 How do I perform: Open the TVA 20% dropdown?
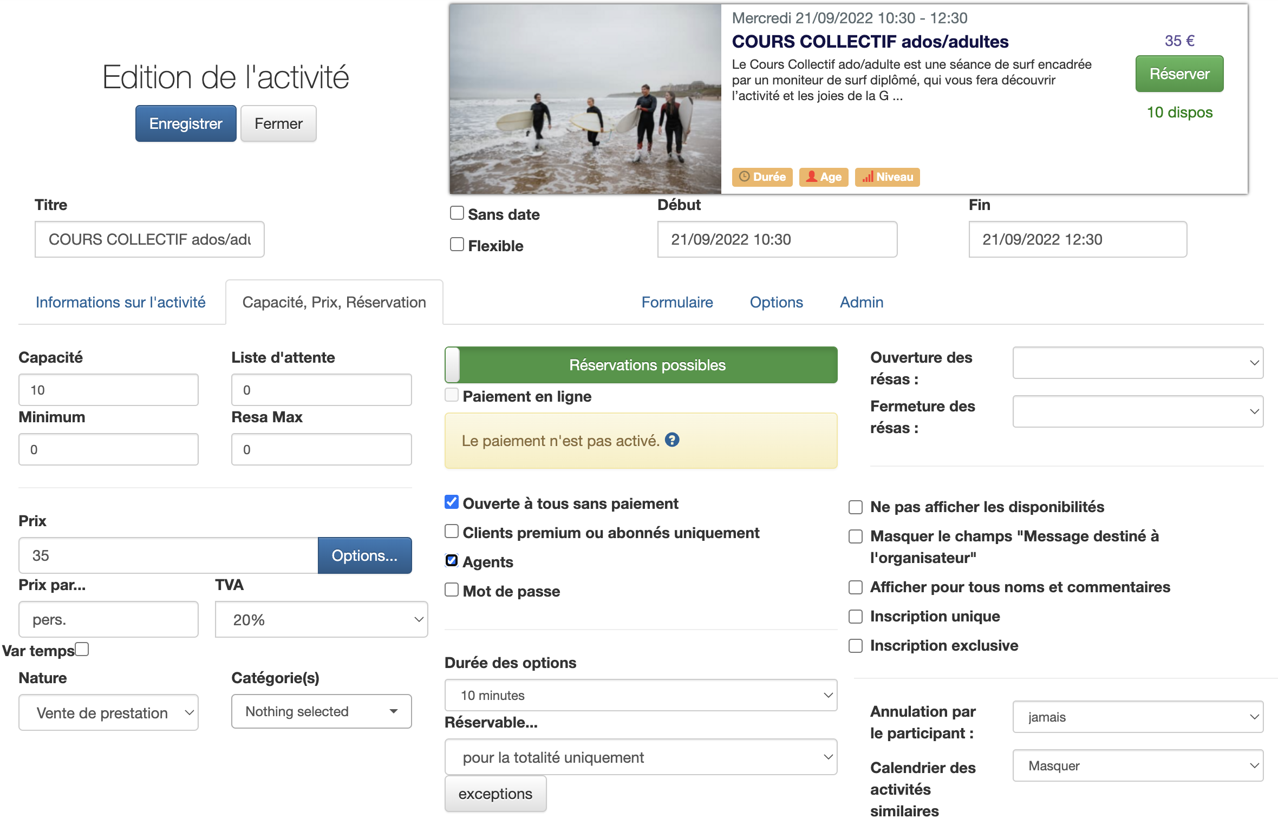coord(322,619)
